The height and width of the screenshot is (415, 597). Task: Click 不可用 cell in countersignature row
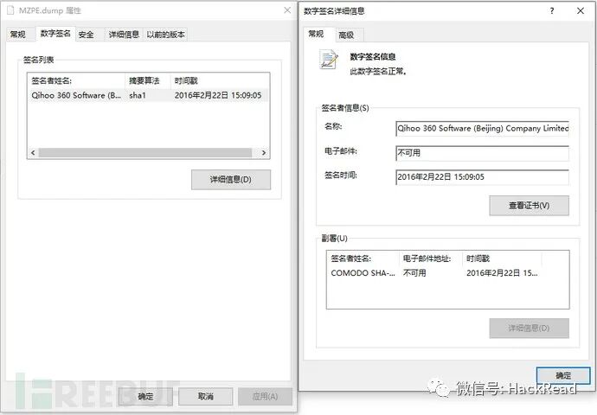[414, 273]
